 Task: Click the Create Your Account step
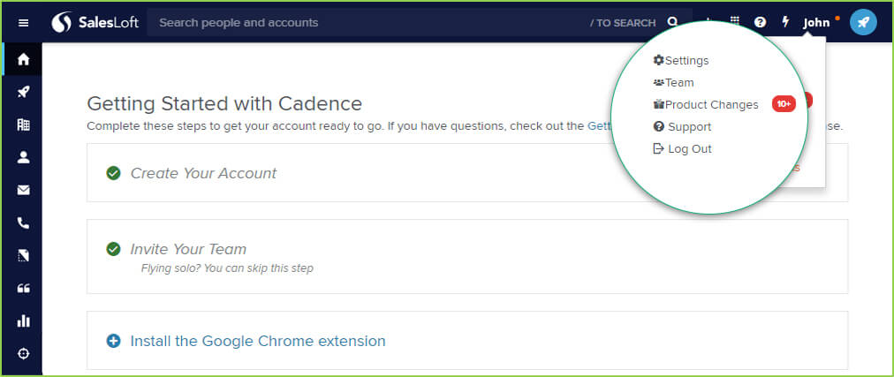click(203, 173)
